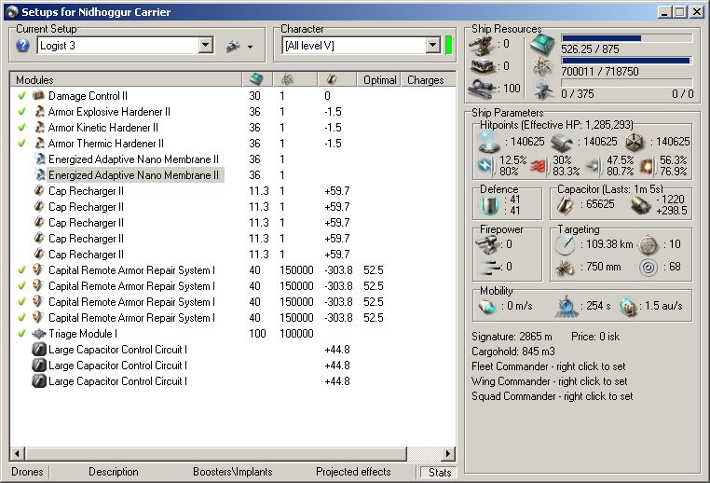Click the powergrid icon beside 700011 / 718750
This screenshot has width=710, height=483.
pos(542,67)
